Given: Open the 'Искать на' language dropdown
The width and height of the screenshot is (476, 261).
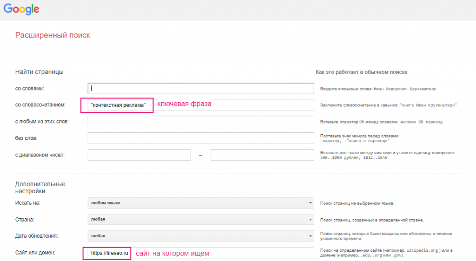Looking at the screenshot, I should 201,203.
